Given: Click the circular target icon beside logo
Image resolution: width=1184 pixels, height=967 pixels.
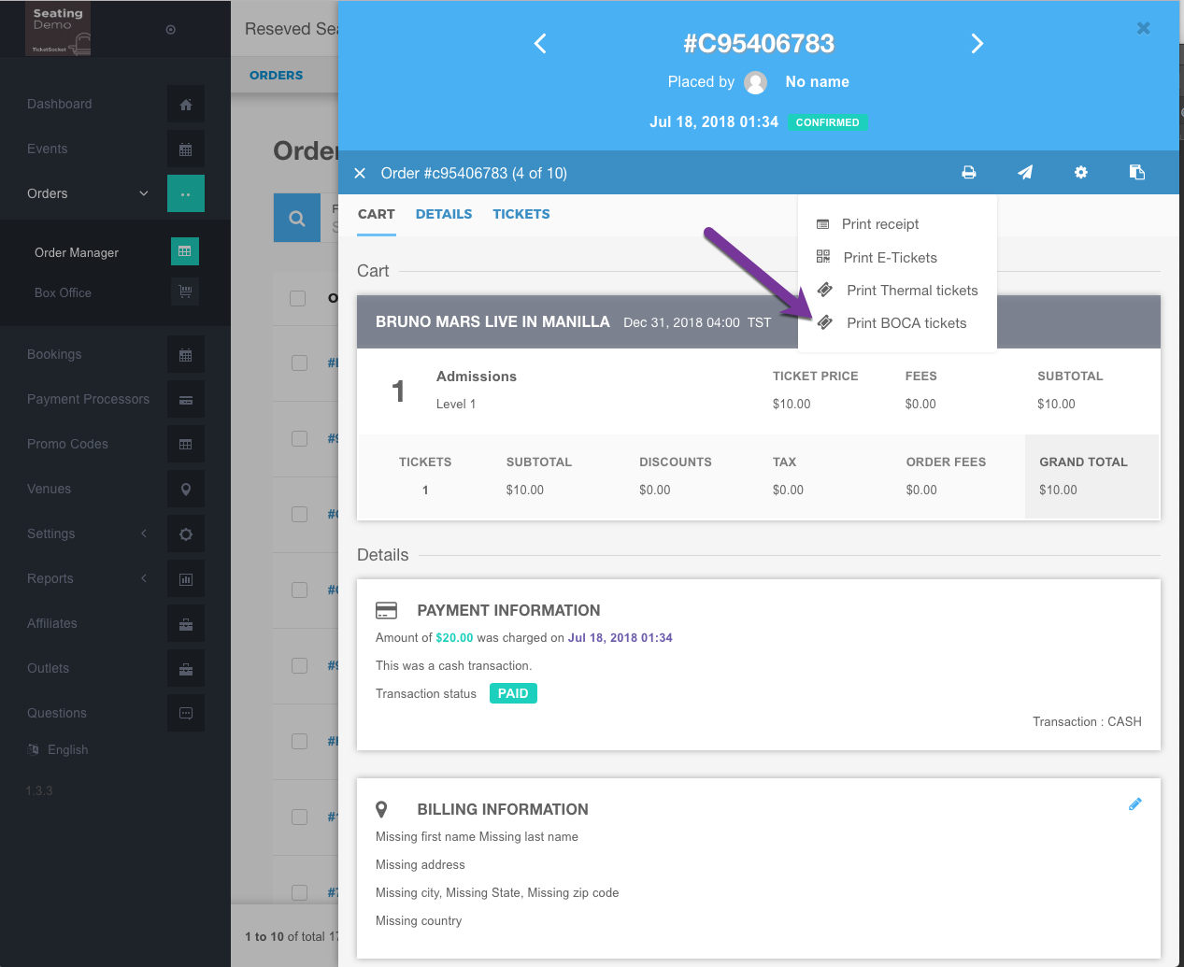Looking at the screenshot, I should [170, 30].
